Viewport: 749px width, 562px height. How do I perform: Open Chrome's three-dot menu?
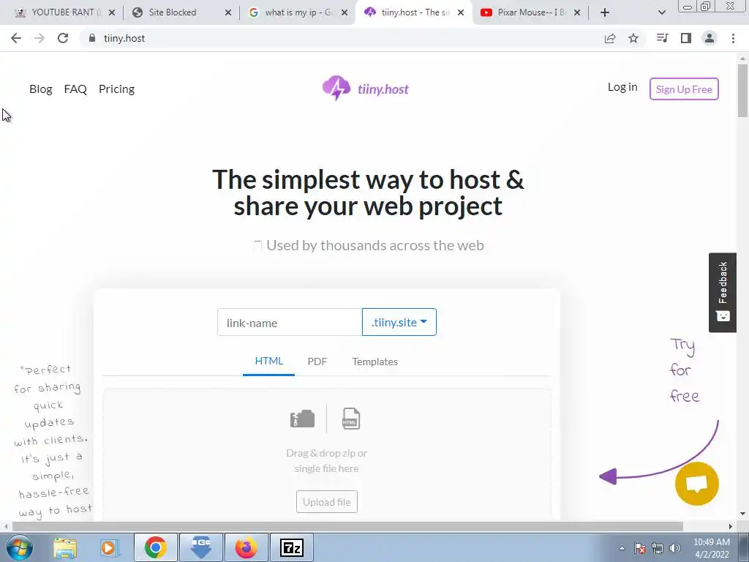coord(733,38)
